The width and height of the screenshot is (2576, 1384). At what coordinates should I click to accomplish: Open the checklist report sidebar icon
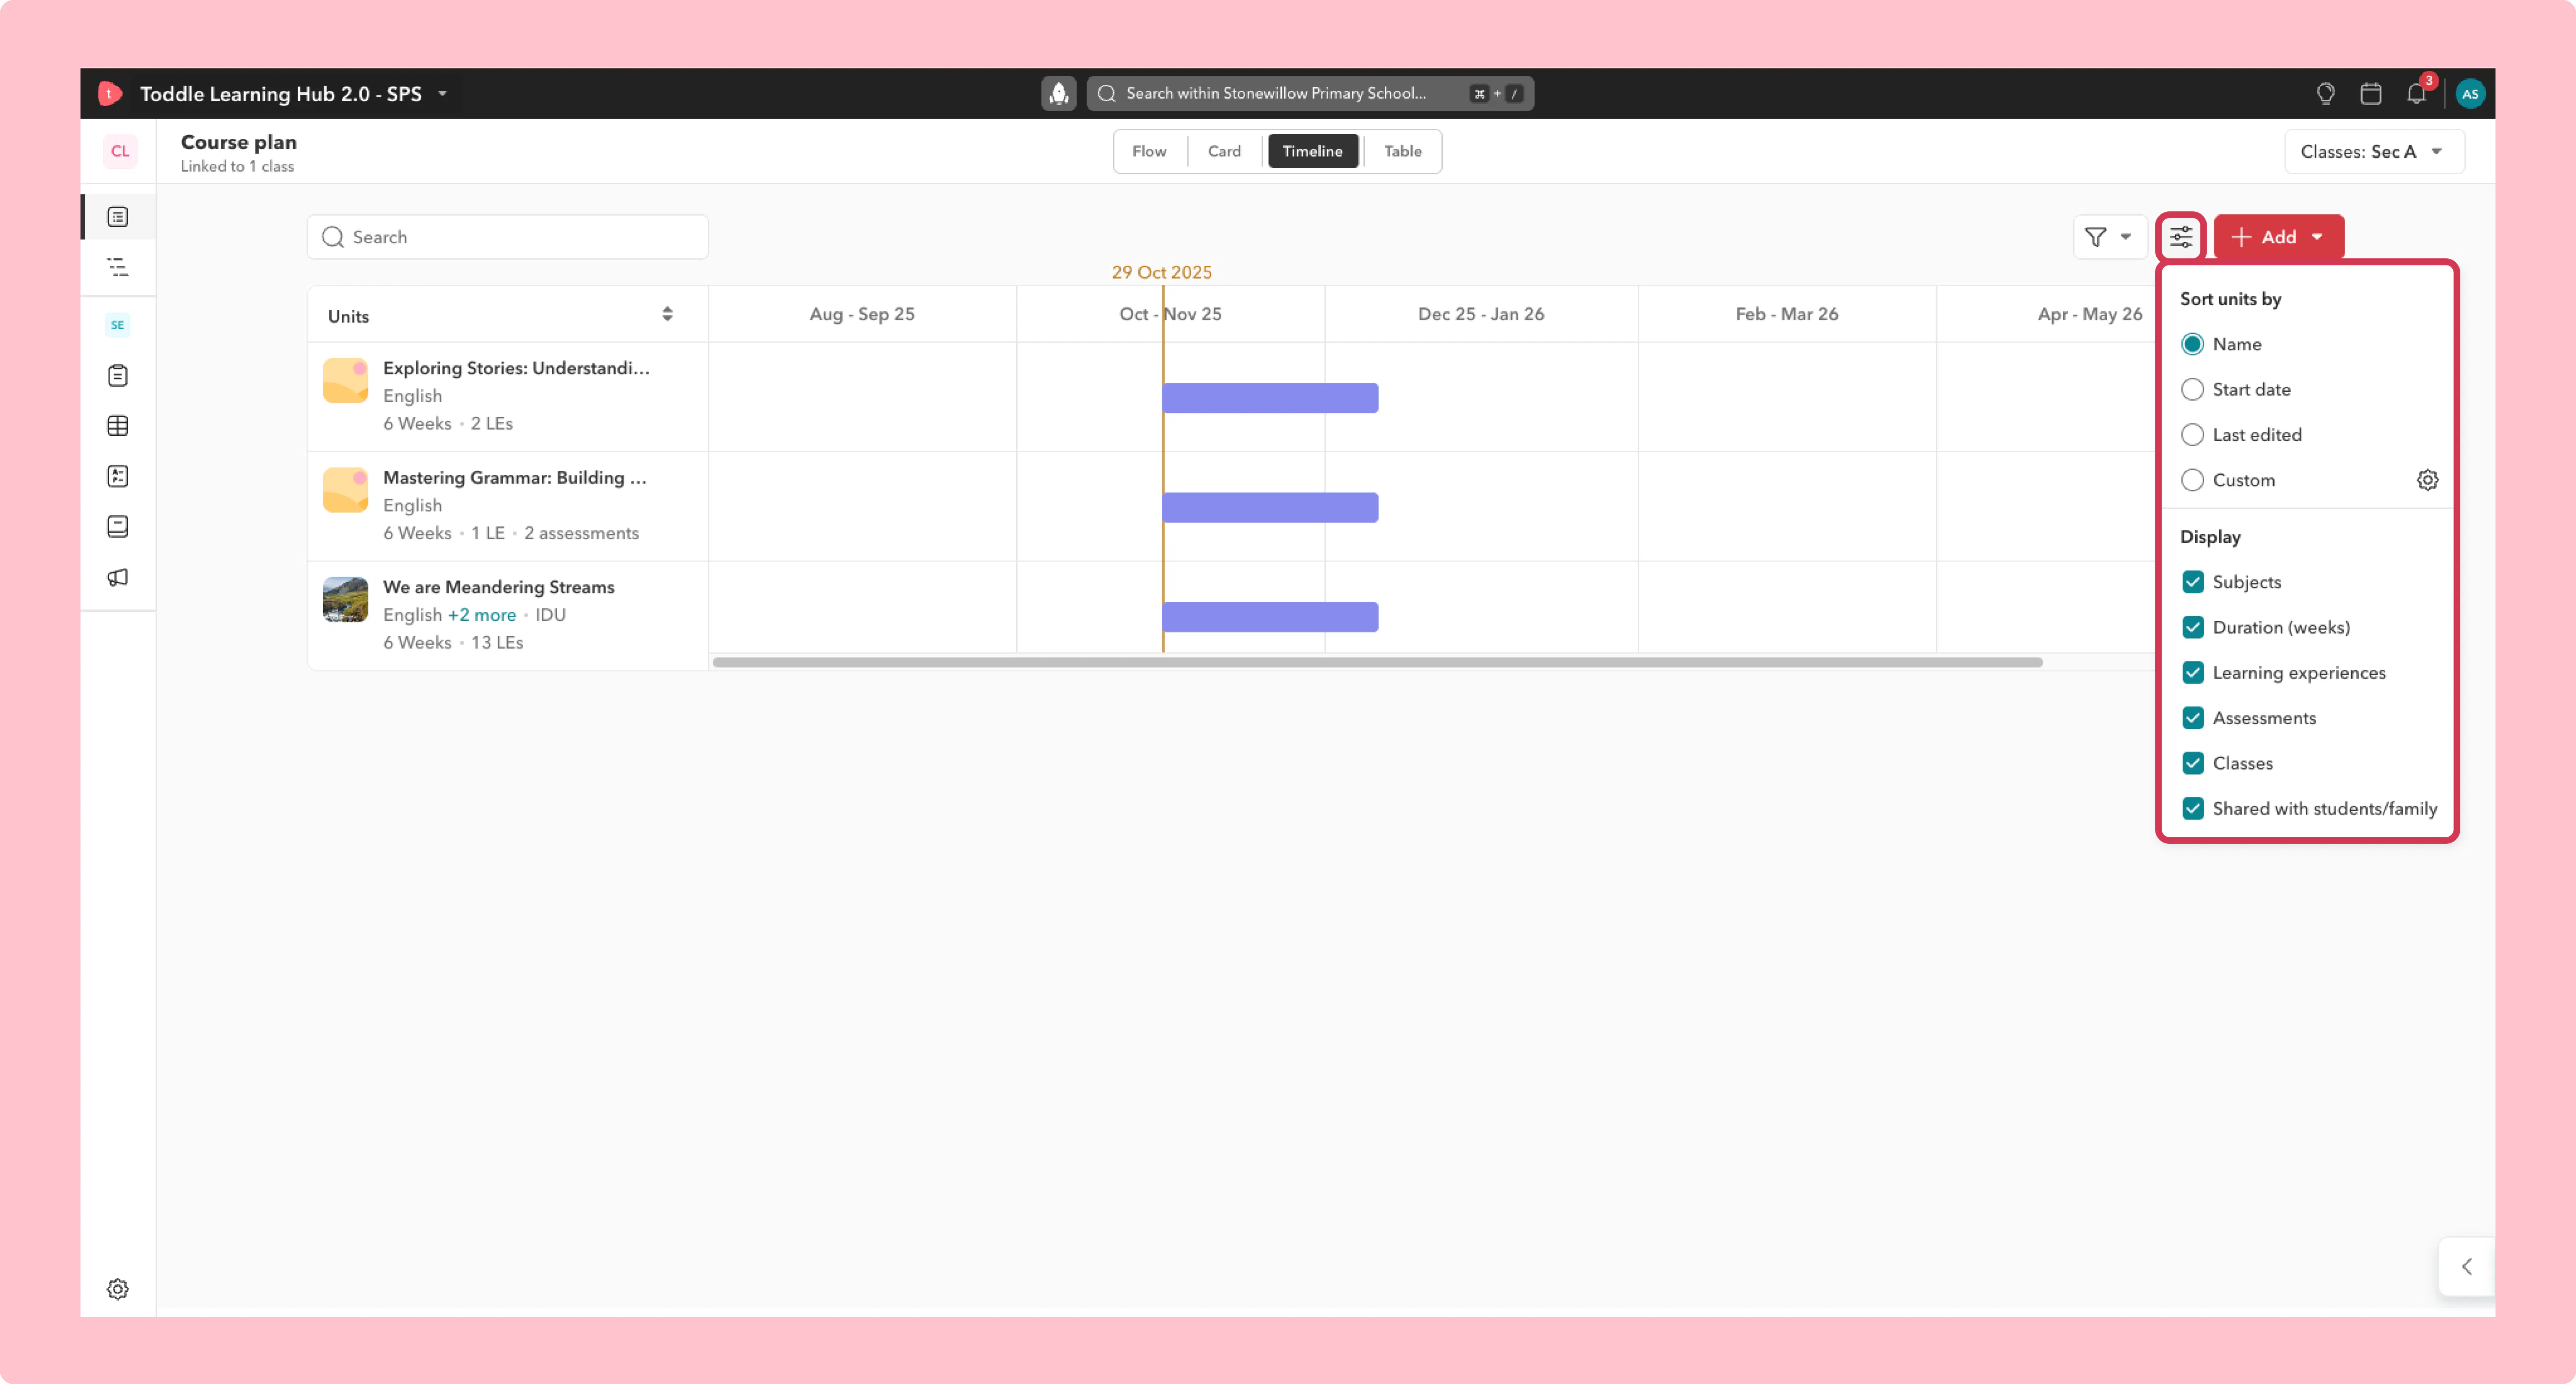pos(118,476)
